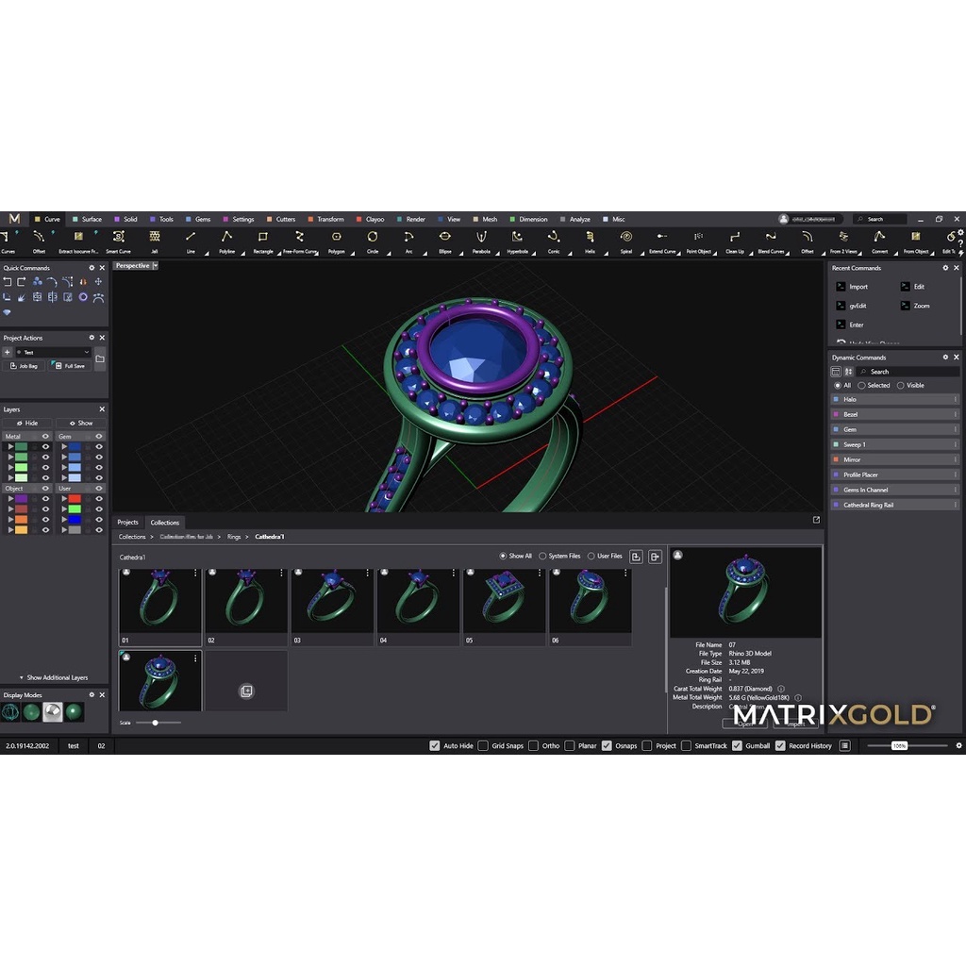Viewport: 966px width, 966px height.
Task: Enable the Grid Snaps checkbox
Action: [483, 745]
